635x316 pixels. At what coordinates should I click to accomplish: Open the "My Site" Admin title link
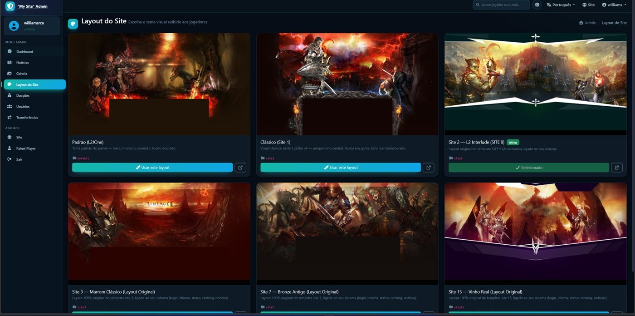[x=32, y=6]
